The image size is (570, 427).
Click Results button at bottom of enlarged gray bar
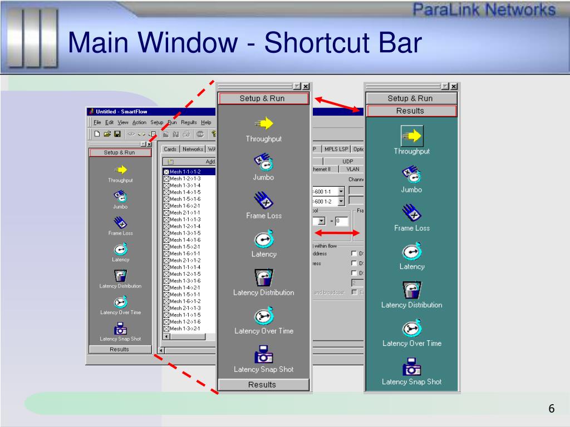click(x=263, y=385)
